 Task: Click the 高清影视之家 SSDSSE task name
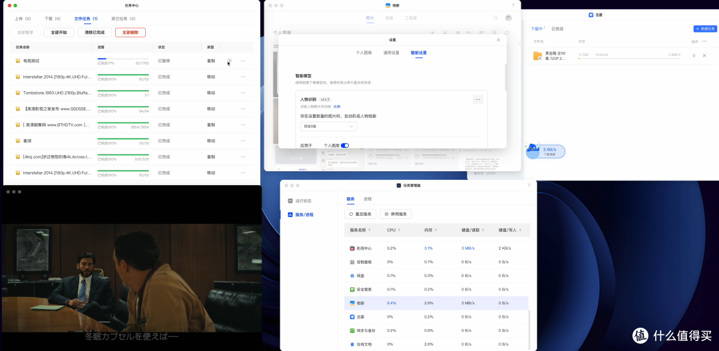point(57,109)
